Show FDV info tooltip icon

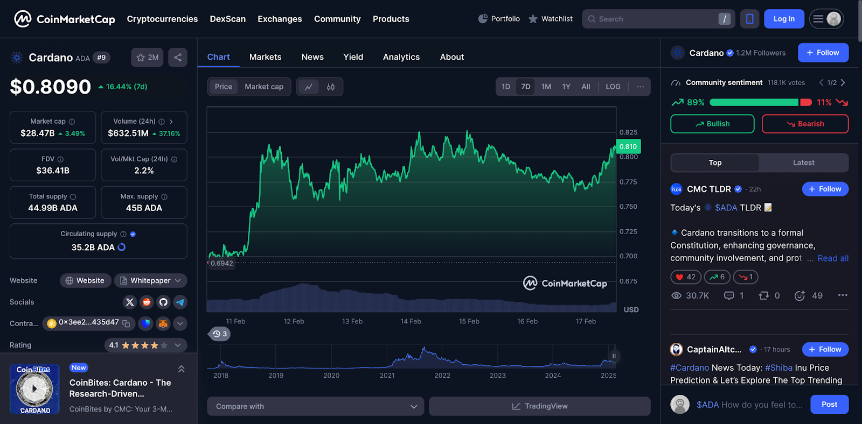60,159
